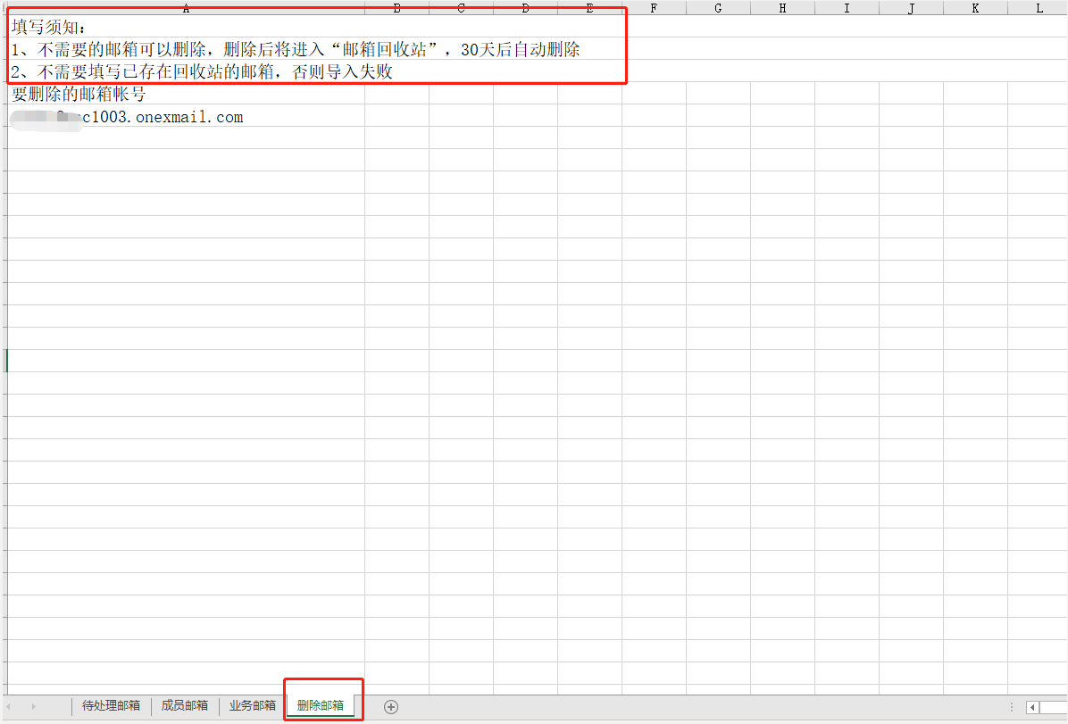Click column L header
The image size is (1068, 724).
point(1039,8)
